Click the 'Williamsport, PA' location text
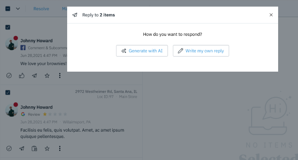Screen dimensions: 298x160 click(77, 122)
